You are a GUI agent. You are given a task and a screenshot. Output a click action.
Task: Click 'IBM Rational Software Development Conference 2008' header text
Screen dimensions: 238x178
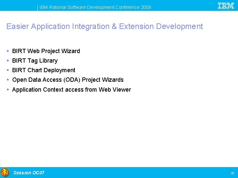[95, 7]
